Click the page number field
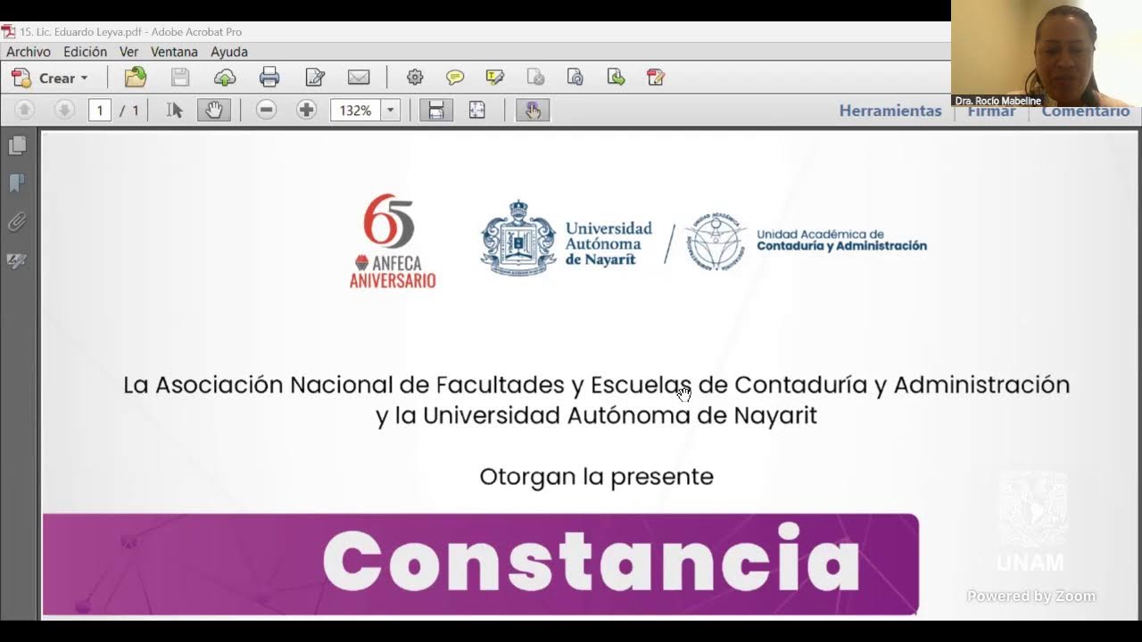 tap(100, 111)
